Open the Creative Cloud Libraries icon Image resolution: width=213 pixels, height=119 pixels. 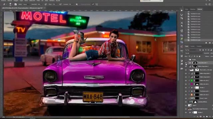(x=182, y=42)
